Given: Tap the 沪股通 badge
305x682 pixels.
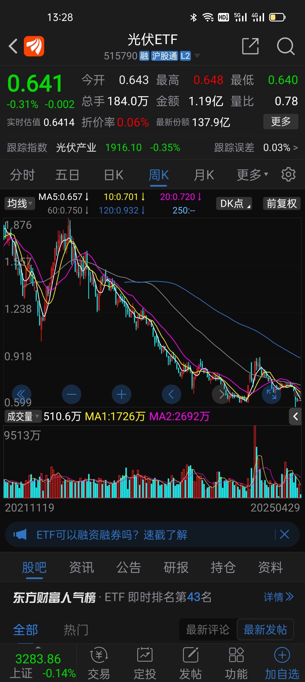Looking at the screenshot, I should click(x=164, y=56).
